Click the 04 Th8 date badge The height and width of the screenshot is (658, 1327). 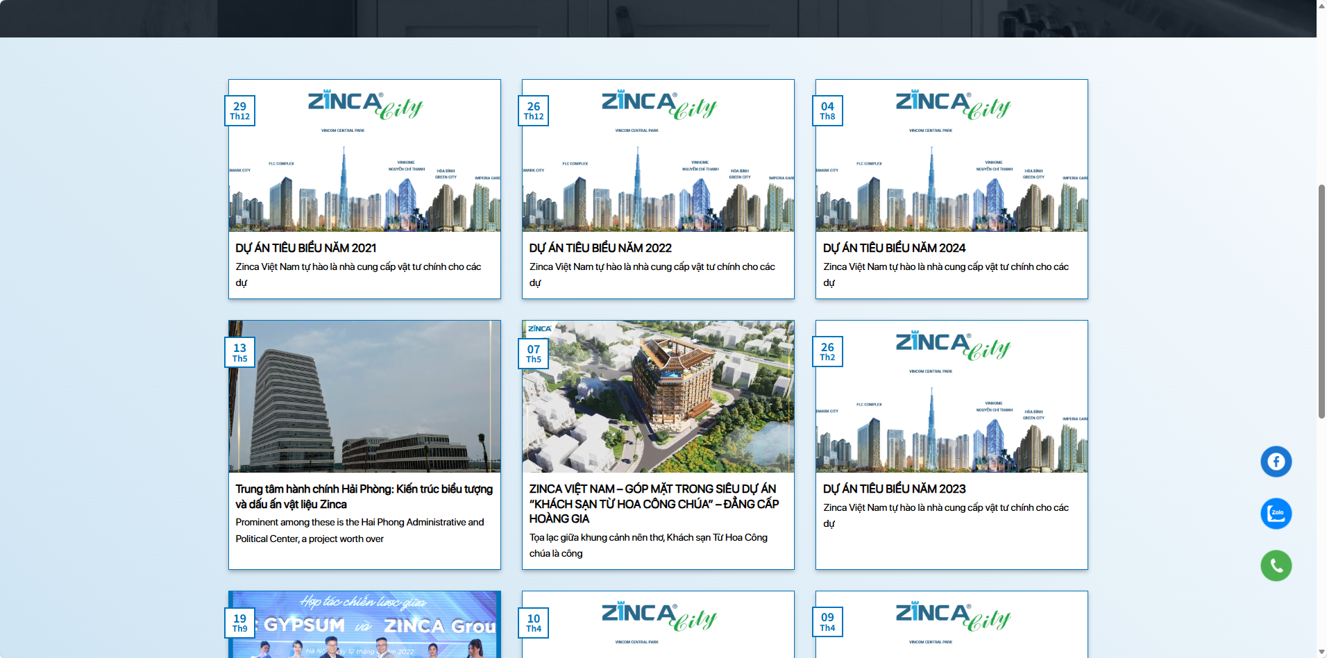[x=827, y=111]
